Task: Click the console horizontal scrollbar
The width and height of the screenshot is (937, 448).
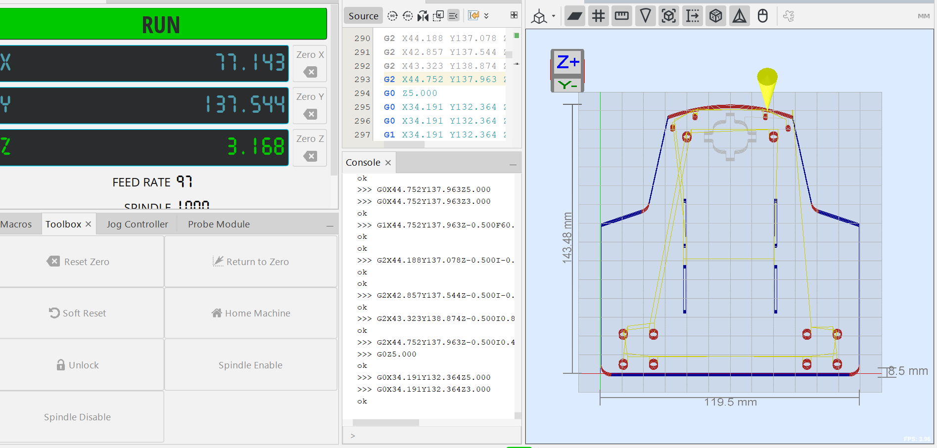Action: 386,423
